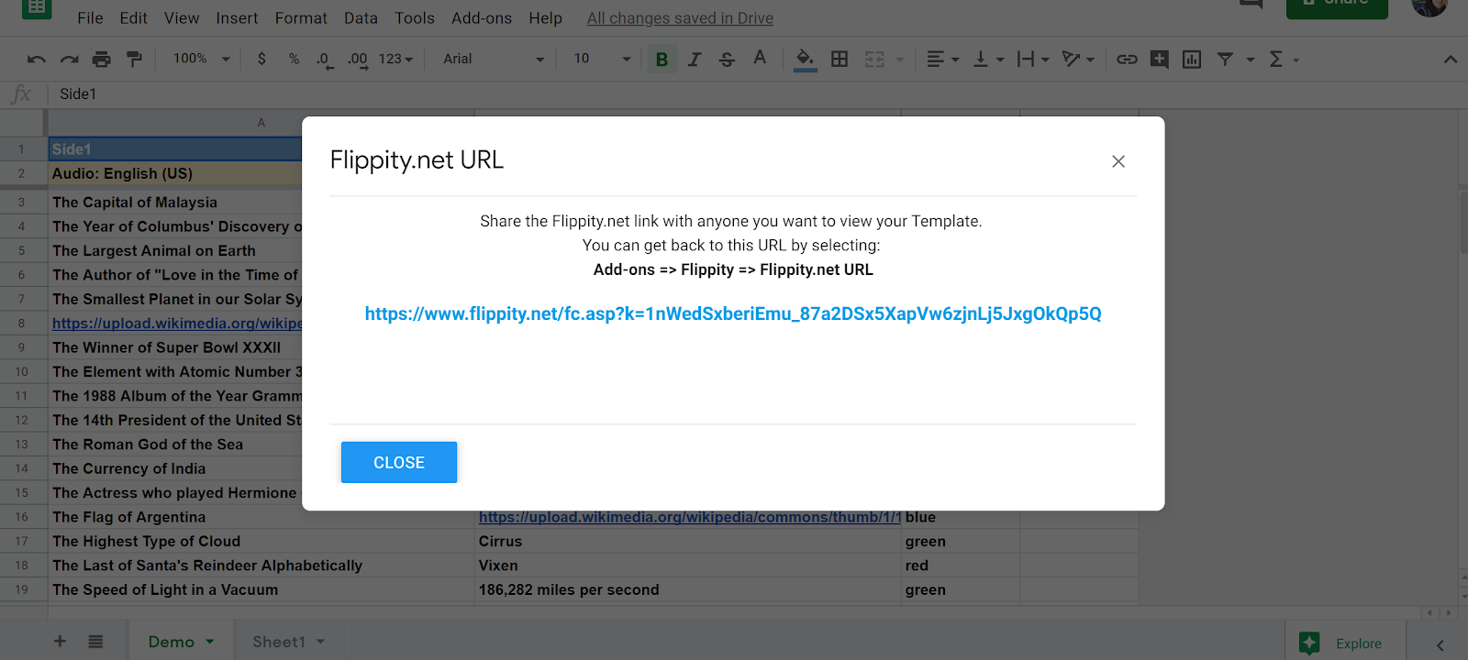
Task: Click the Insert comment icon
Action: [1160, 60]
